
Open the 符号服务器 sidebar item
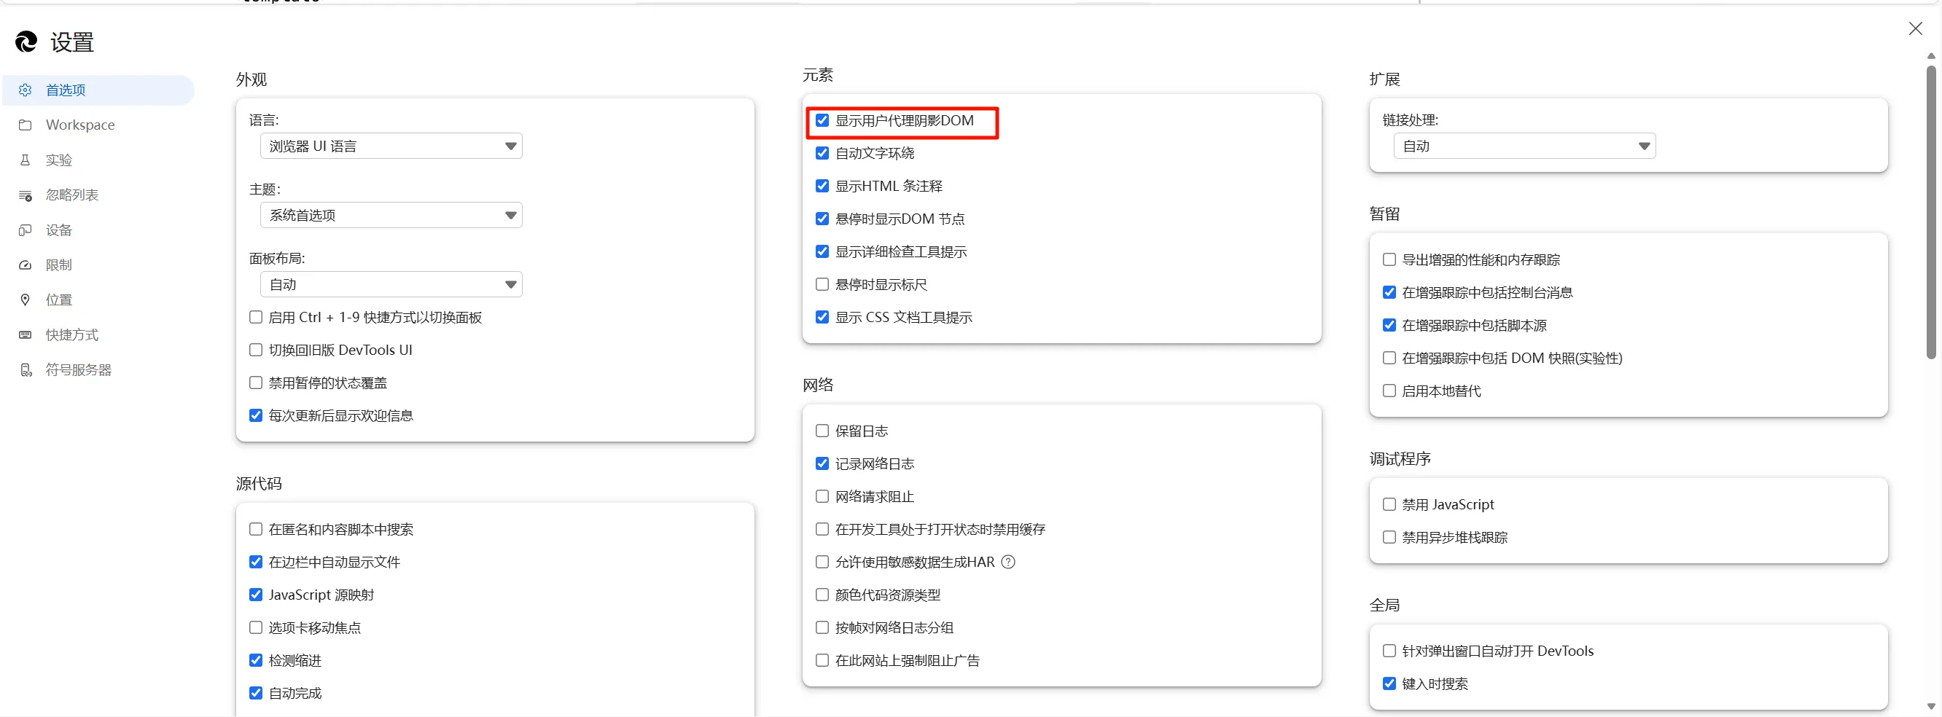[77, 369]
